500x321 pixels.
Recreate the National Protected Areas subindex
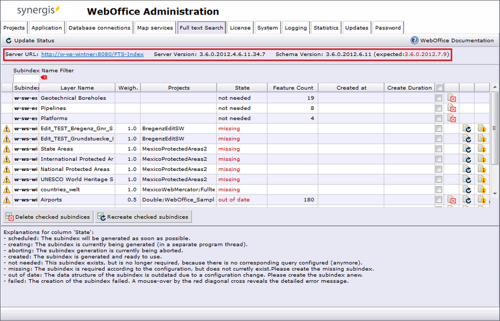[467, 169]
